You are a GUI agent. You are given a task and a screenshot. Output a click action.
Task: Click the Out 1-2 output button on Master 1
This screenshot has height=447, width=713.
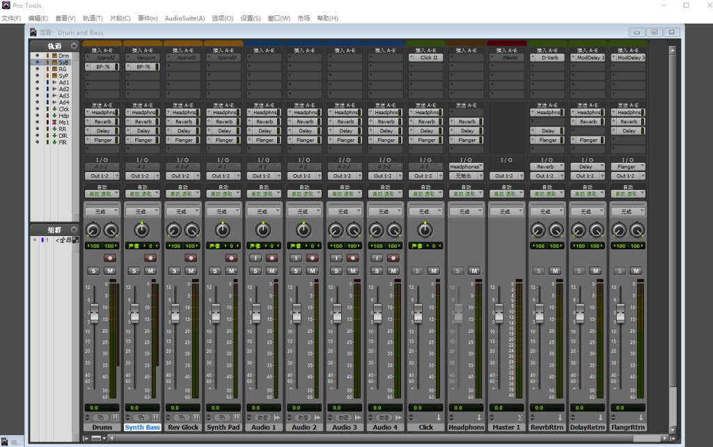504,175
